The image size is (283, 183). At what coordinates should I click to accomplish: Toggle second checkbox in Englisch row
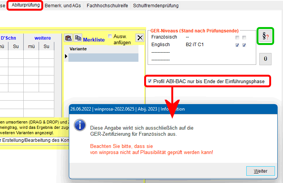(244, 45)
